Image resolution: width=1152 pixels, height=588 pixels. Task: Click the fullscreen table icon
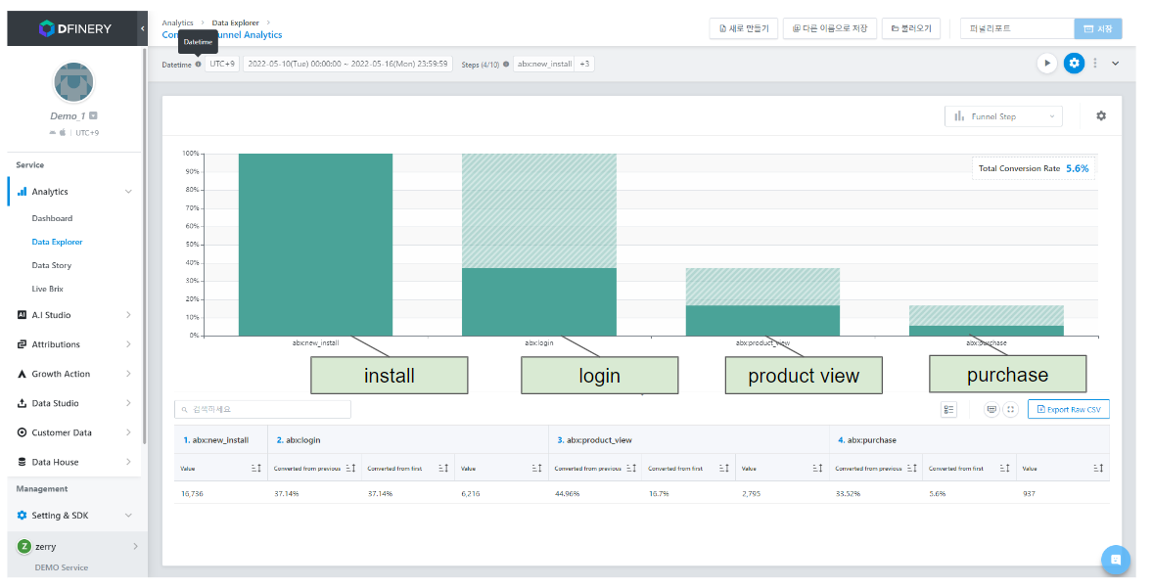click(1011, 410)
